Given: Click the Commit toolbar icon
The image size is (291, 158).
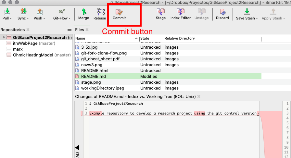Looking at the screenshot, I should point(119,12).
